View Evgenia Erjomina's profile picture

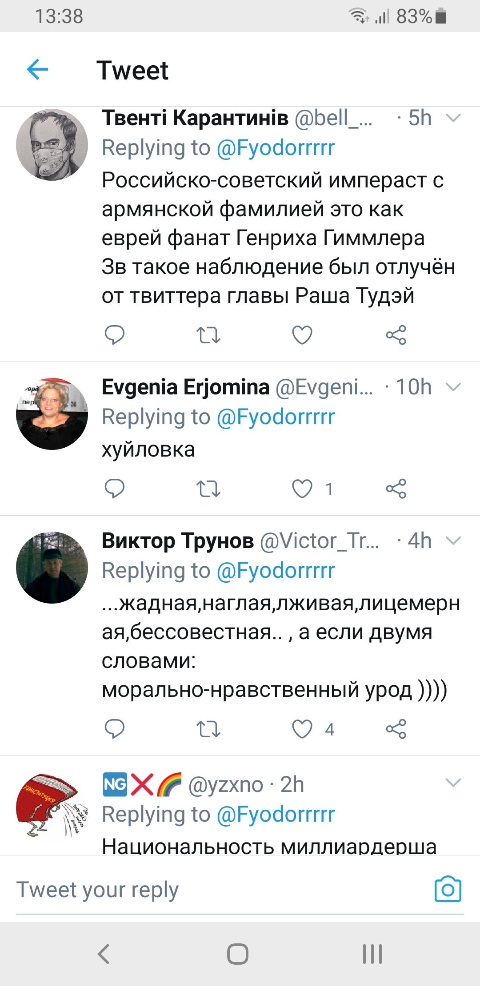coord(52,413)
